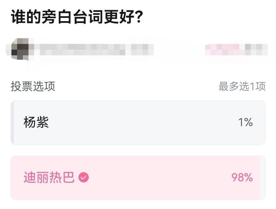276x209 pixels.
Task: Select the 杨紫 poll option
Action: pyautogui.click(x=138, y=123)
